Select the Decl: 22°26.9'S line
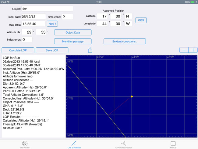Screen dimensions: 198x149 (x=13, y=110)
